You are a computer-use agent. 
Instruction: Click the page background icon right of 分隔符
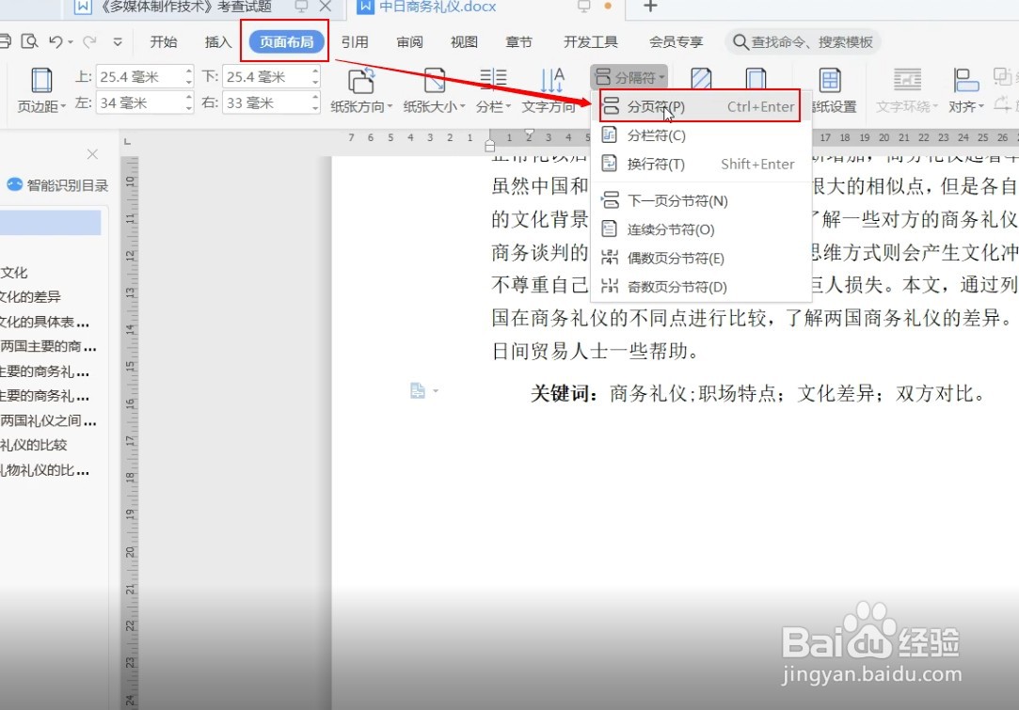(701, 80)
